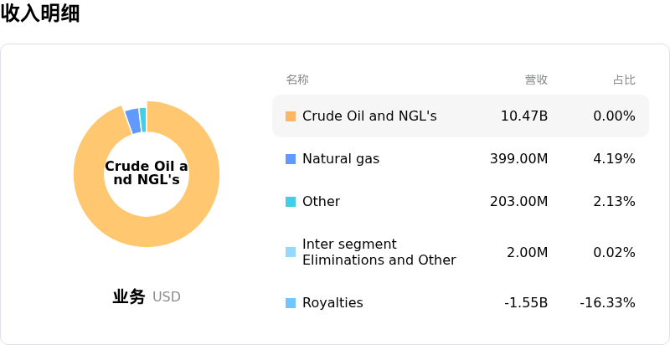Click the blue Natural gas legend swatch

click(291, 159)
